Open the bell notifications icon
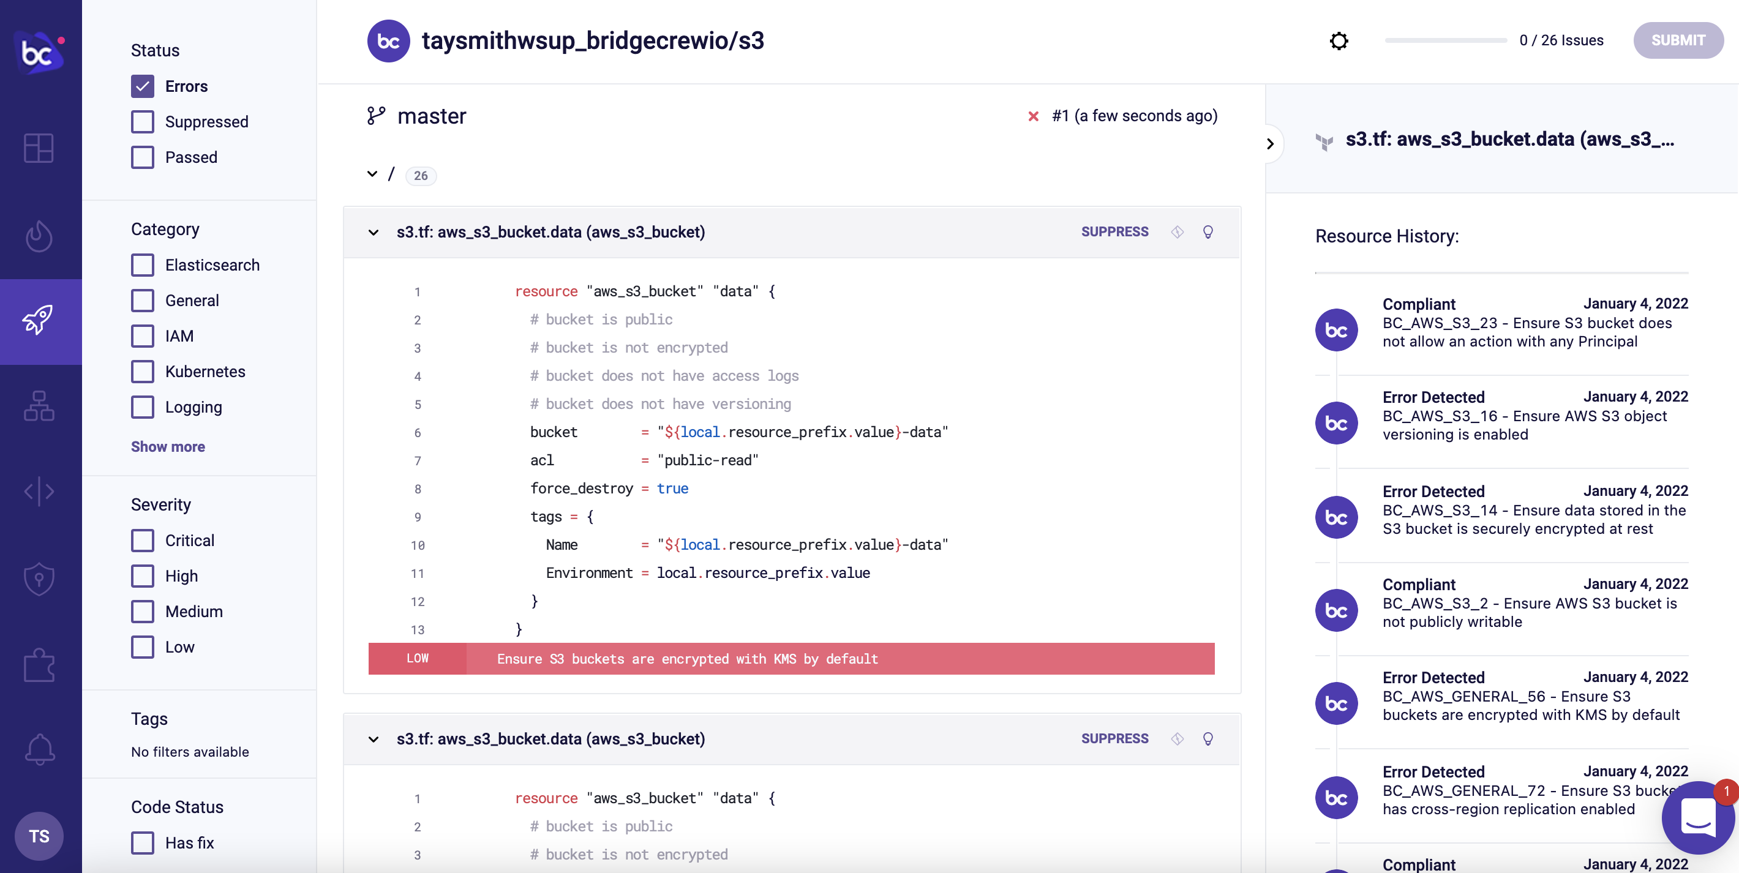This screenshot has height=873, width=1739. [39, 749]
